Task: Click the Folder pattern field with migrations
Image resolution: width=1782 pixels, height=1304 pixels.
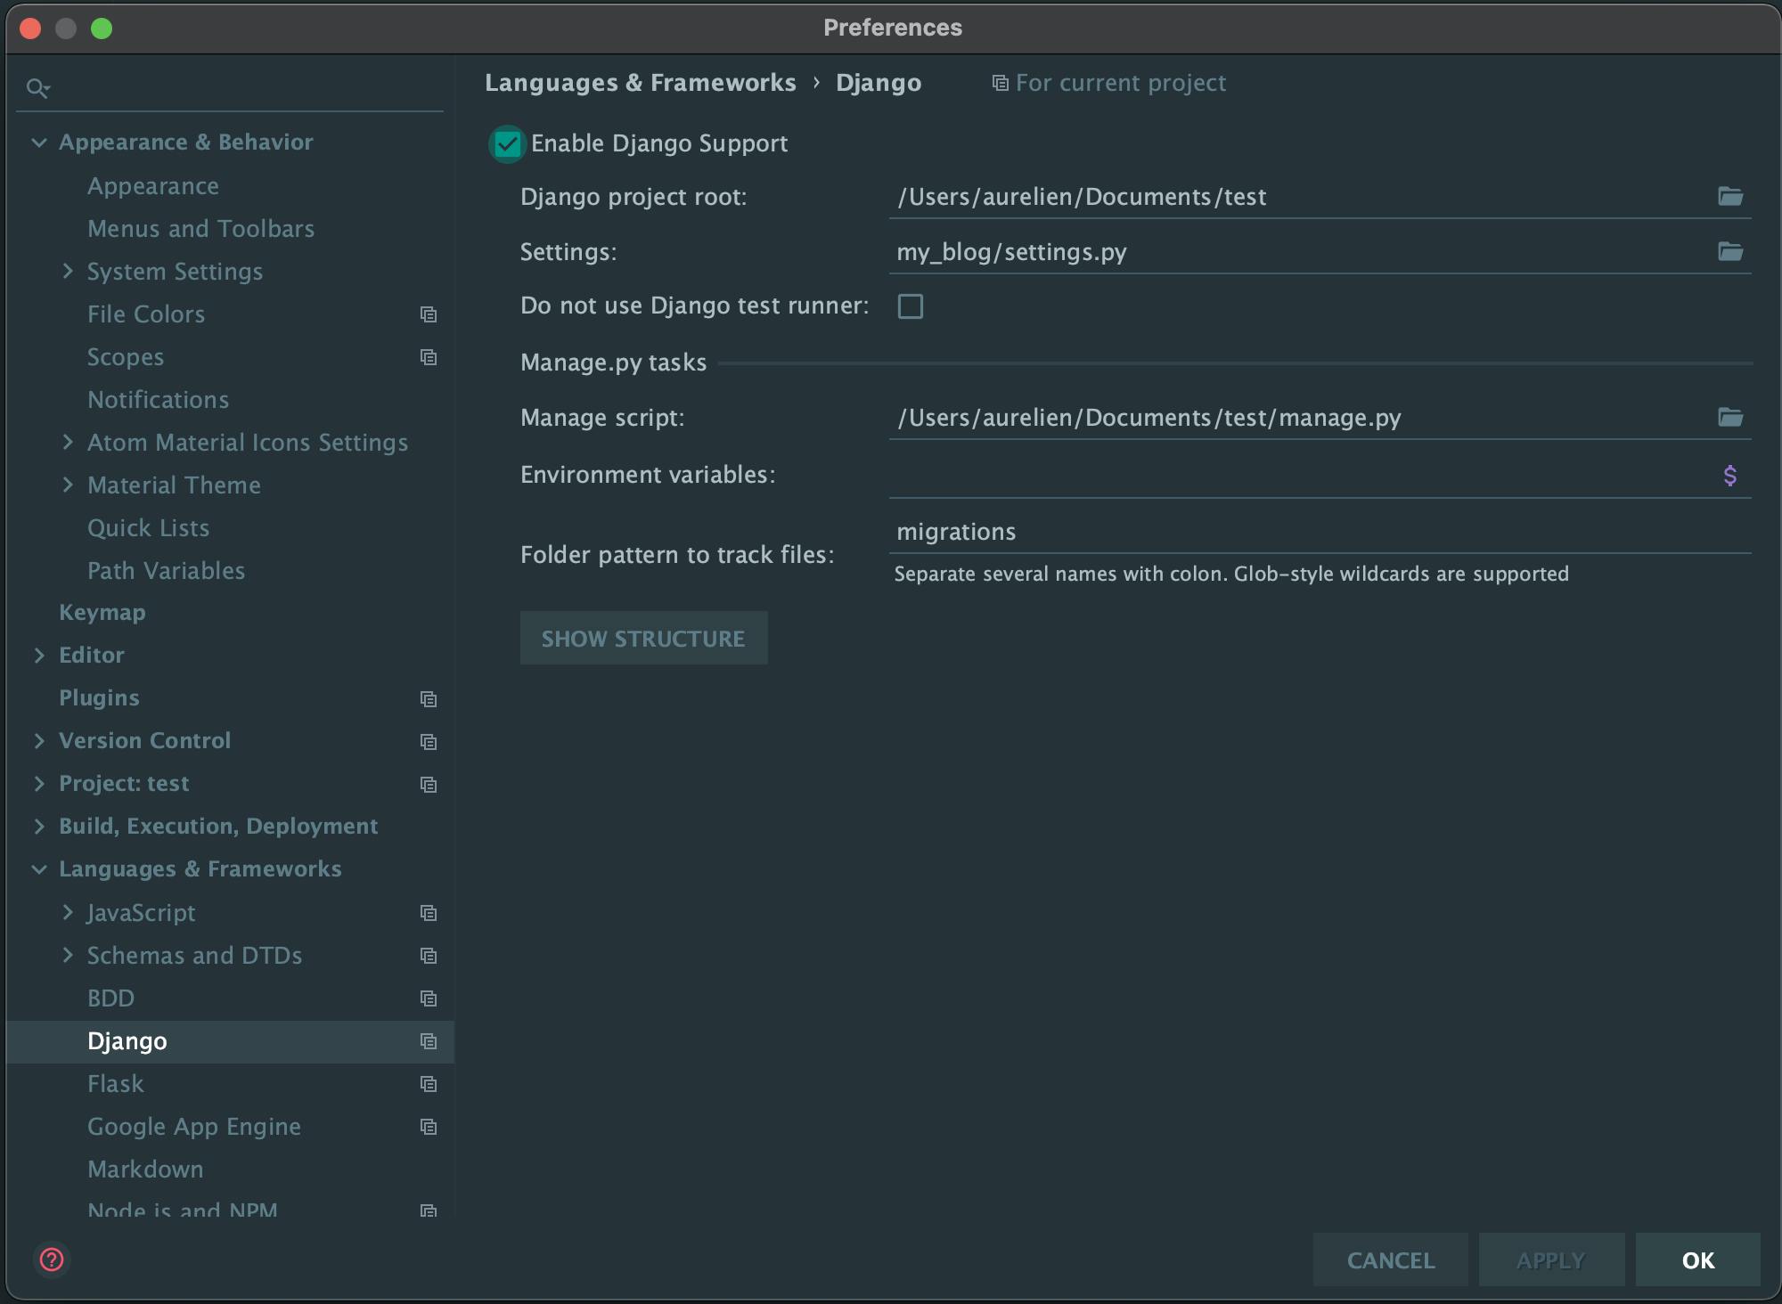Action: click(1320, 532)
